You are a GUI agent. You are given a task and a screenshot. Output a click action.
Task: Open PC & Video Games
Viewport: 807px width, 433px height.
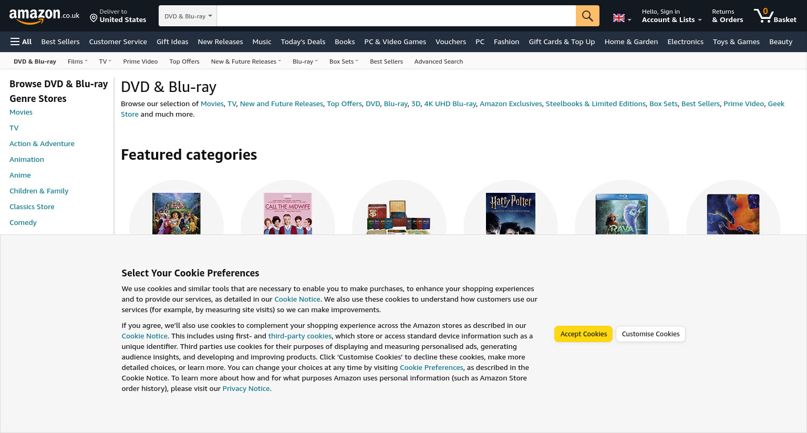pos(395,42)
